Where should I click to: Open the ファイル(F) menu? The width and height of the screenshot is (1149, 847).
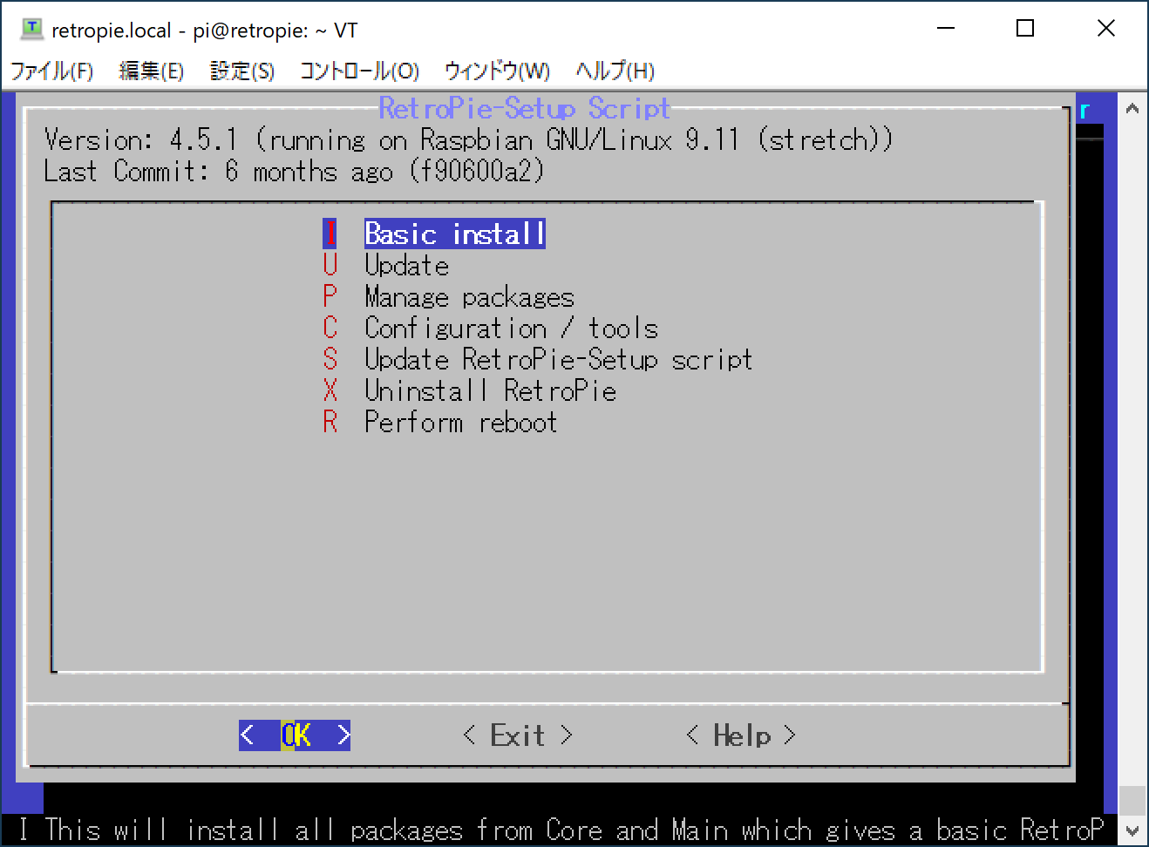tap(52, 71)
